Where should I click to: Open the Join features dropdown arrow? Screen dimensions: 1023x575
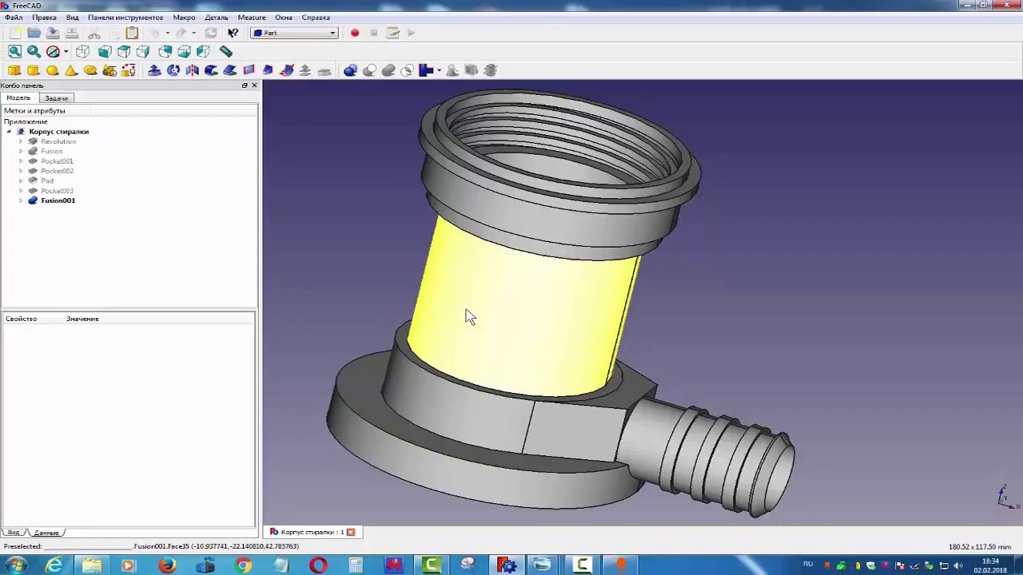439,70
